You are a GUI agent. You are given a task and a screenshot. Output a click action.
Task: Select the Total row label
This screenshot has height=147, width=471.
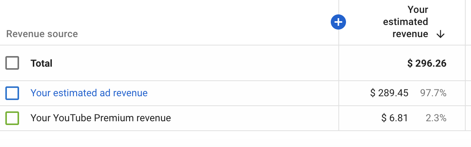pos(42,63)
